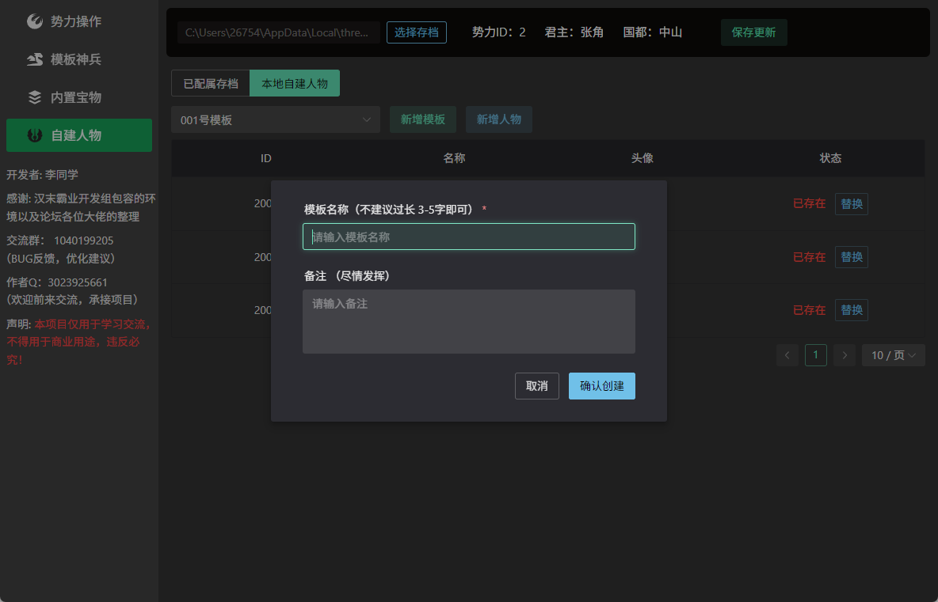Focus the 模板名称 input field
Screen dimensions: 938x602
click(468, 237)
